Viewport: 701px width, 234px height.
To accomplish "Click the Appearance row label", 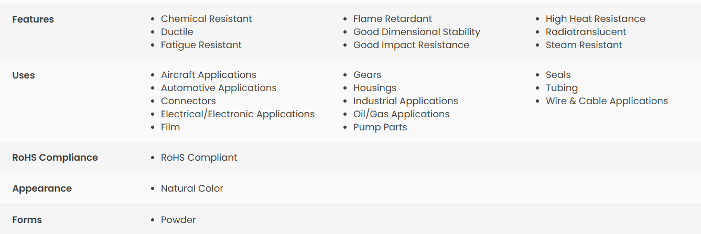I will [x=42, y=188].
